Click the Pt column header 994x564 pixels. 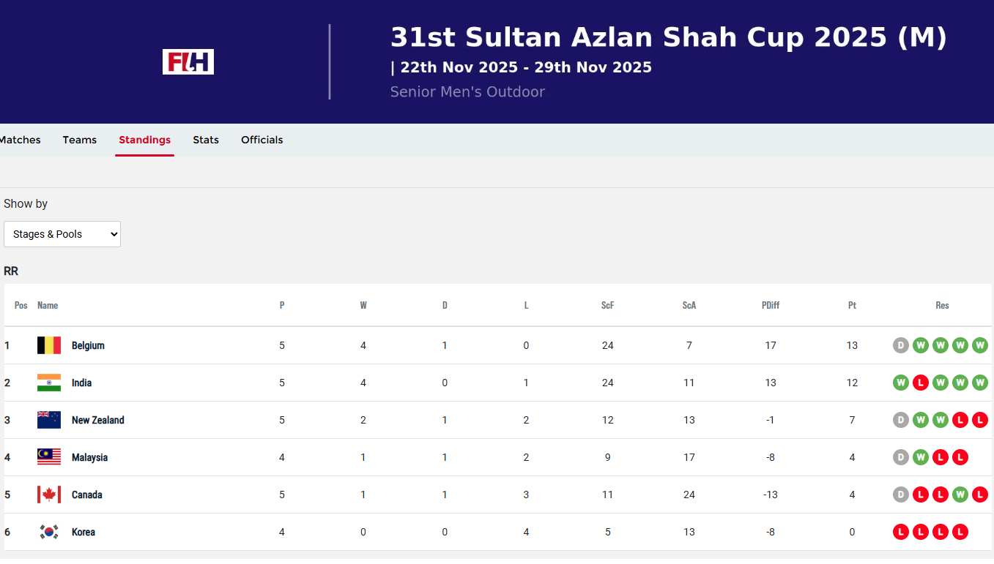coord(852,305)
